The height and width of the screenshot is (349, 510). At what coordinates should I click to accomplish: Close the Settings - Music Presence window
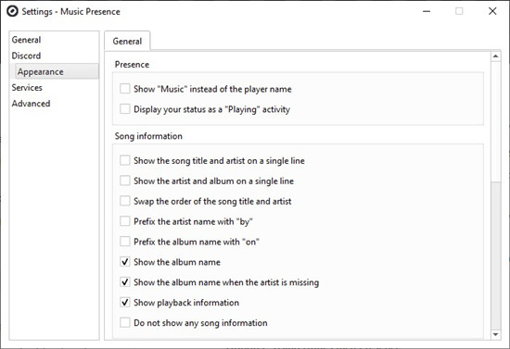[x=492, y=11]
